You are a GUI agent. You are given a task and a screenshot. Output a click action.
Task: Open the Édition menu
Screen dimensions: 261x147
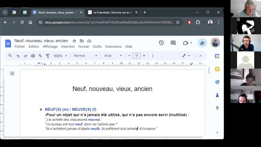pos(34,47)
